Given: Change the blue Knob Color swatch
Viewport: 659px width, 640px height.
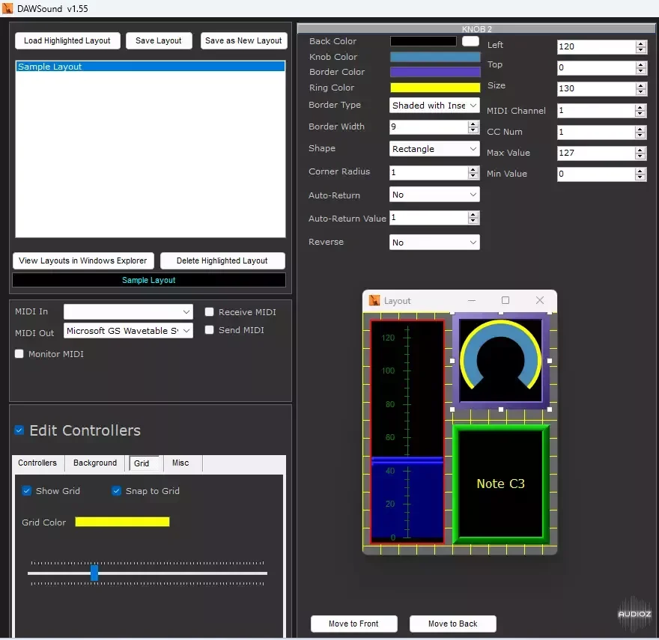Looking at the screenshot, I should pos(435,57).
